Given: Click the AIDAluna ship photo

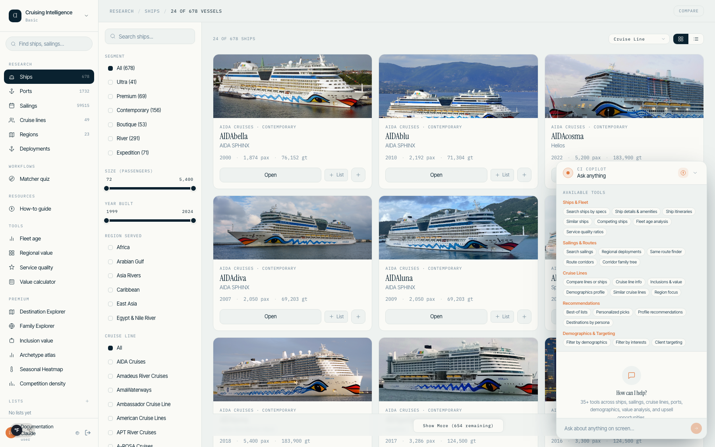Looking at the screenshot, I should coord(458,228).
